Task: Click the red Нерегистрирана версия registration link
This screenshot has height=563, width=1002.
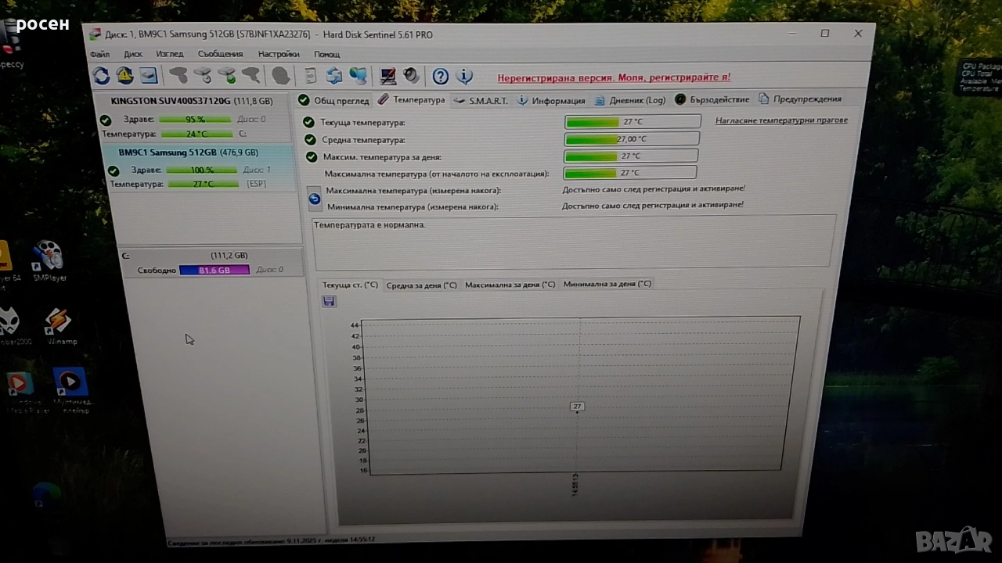Action: point(614,77)
